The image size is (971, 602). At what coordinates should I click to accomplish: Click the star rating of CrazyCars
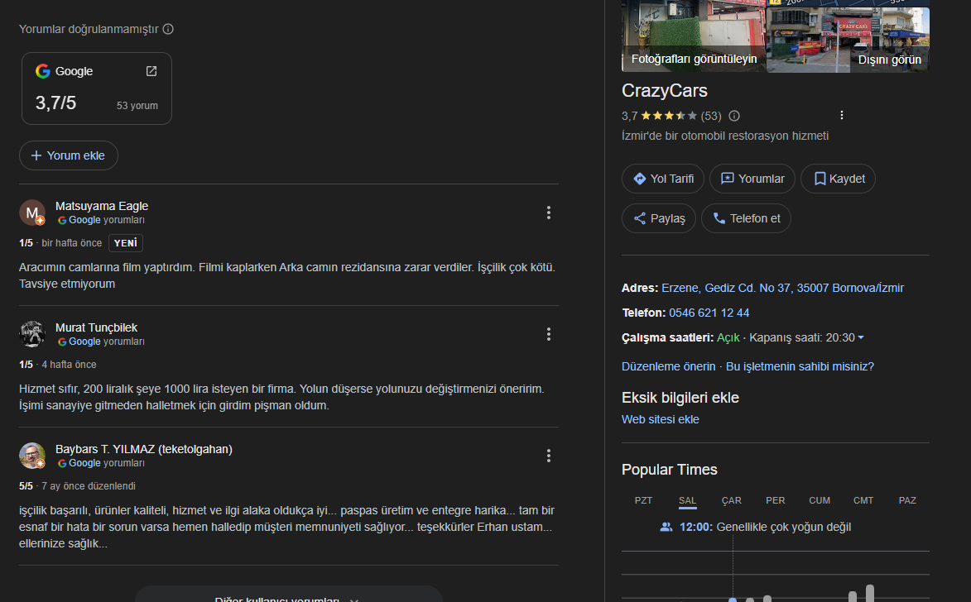coord(669,116)
